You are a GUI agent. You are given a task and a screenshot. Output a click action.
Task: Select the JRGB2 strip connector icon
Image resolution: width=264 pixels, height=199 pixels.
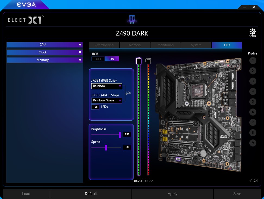pyautogui.click(x=148, y=61)
